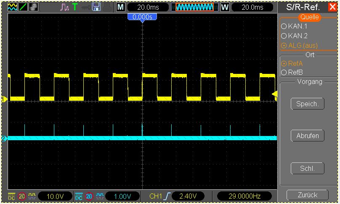340x204 pixels.
Task: Click the green T trigger status icon
Action: point(75,7)
